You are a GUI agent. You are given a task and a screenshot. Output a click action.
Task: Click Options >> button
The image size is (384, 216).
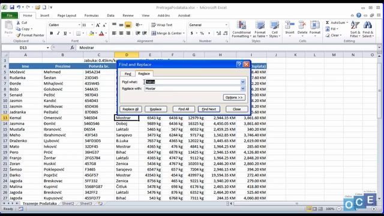pos(234,97)
